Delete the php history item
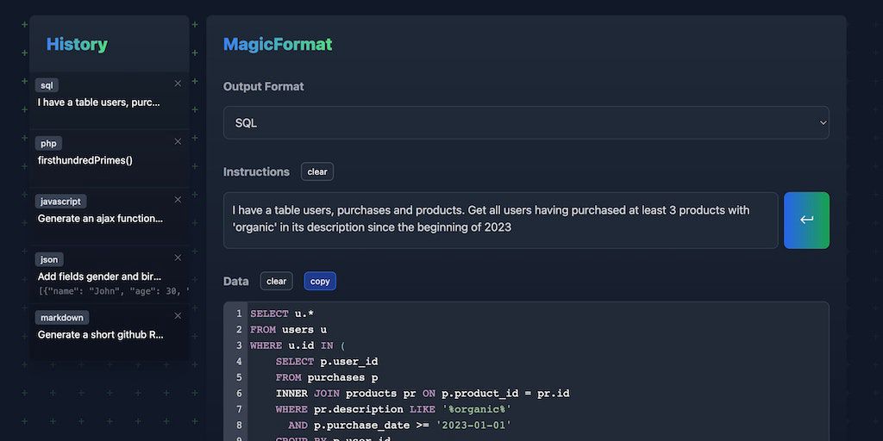The width and height of the screenshot is (883, 441). (x=178, y=141)
